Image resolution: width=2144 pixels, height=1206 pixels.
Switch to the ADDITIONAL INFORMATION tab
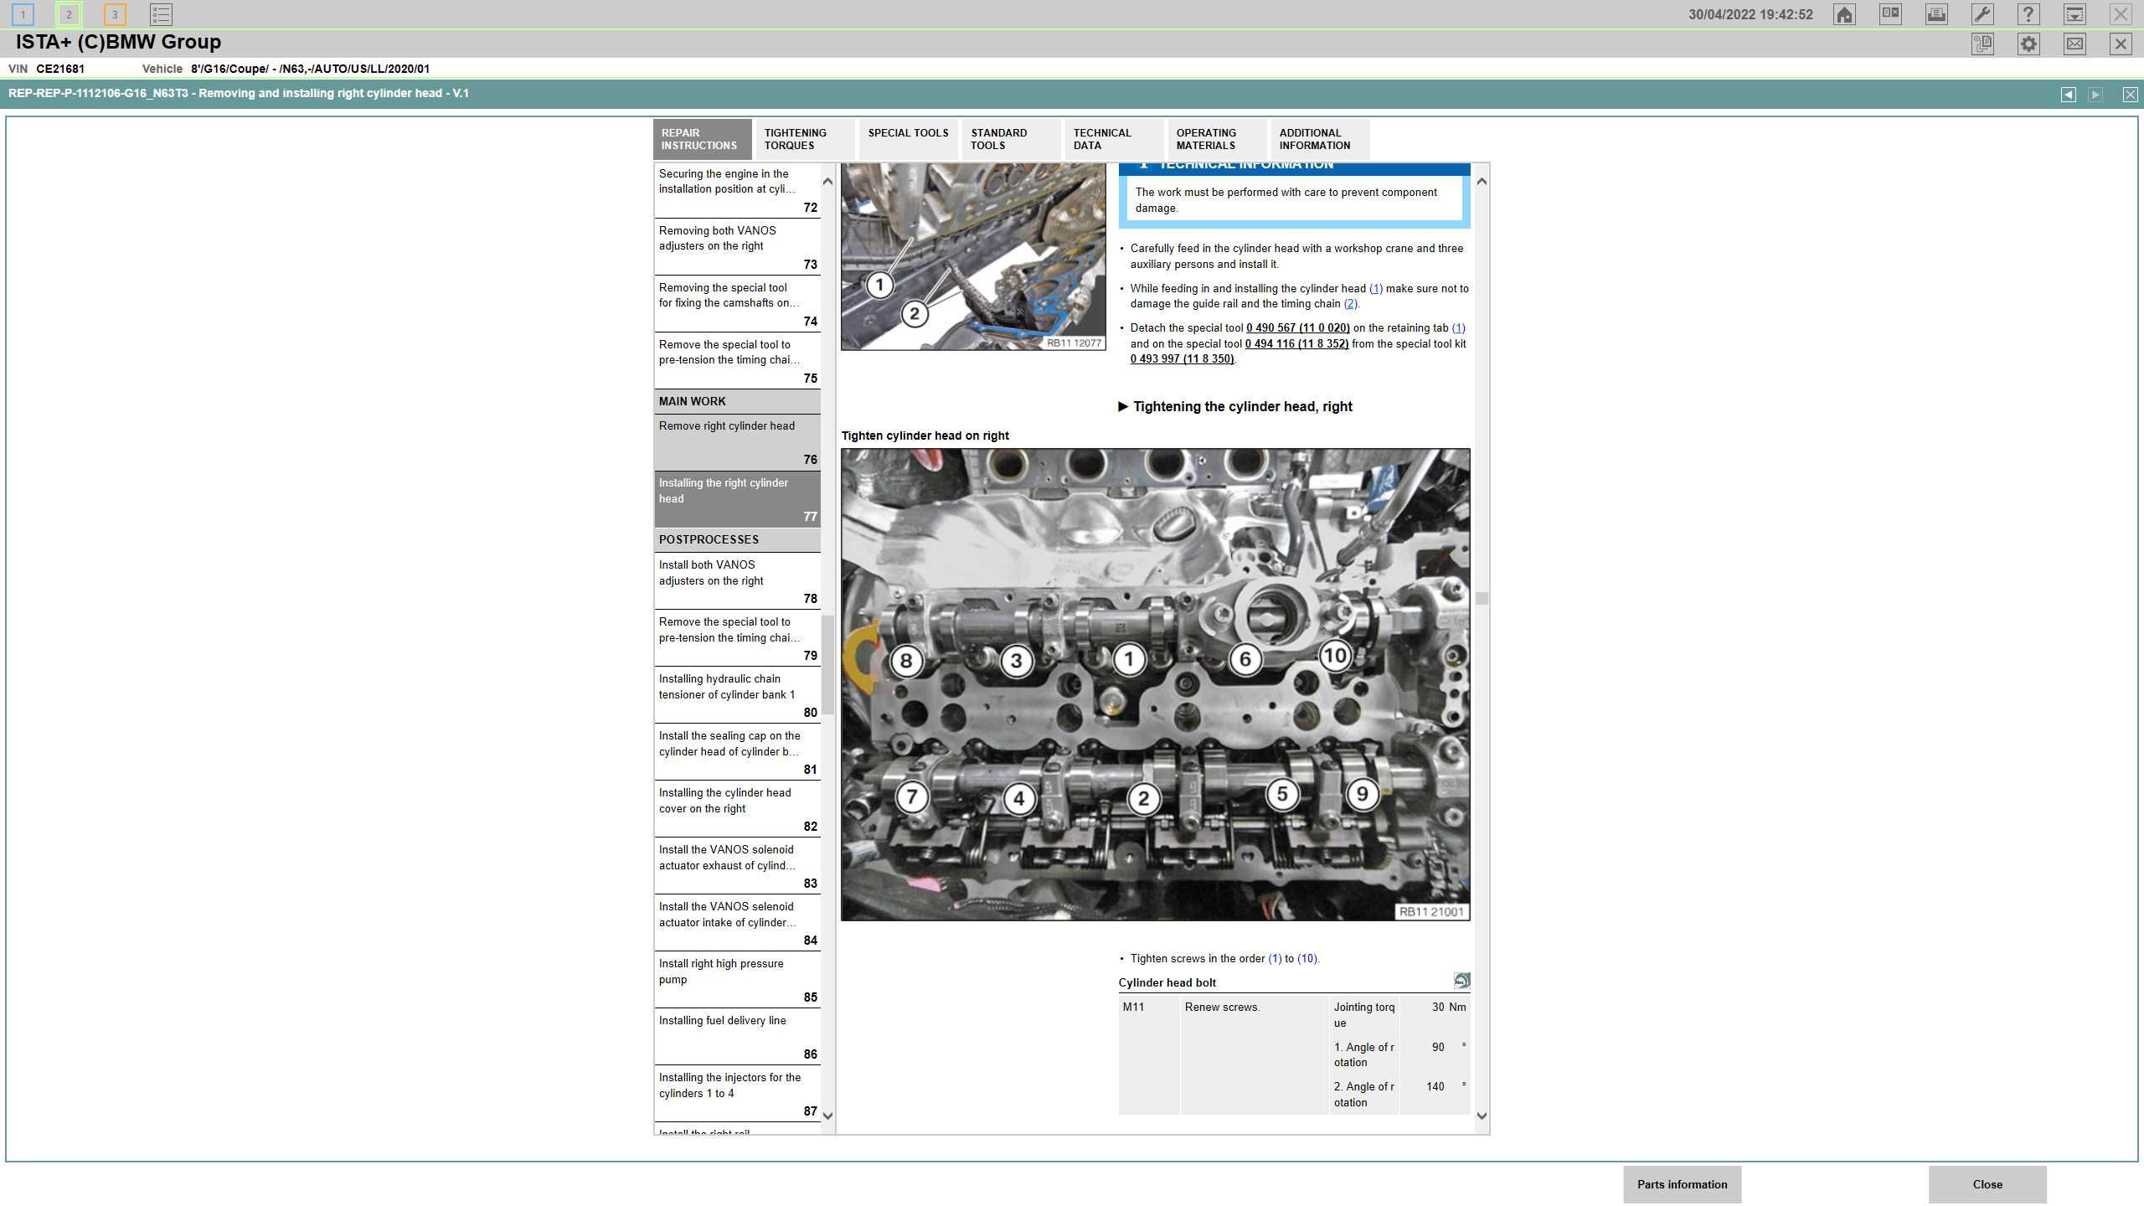pyautogui.click(x=1320, y=139)
